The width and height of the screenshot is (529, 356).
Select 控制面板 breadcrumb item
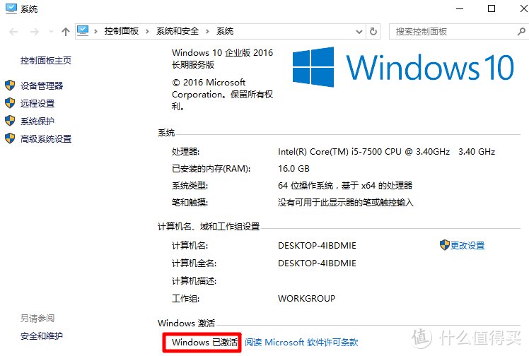(x=122, y=31)
